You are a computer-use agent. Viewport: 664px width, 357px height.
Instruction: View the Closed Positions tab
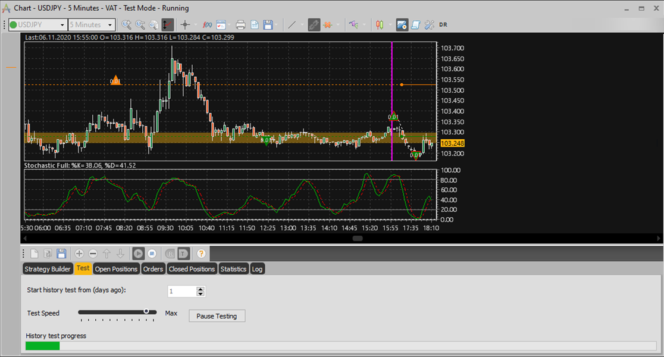pos(192,269)
